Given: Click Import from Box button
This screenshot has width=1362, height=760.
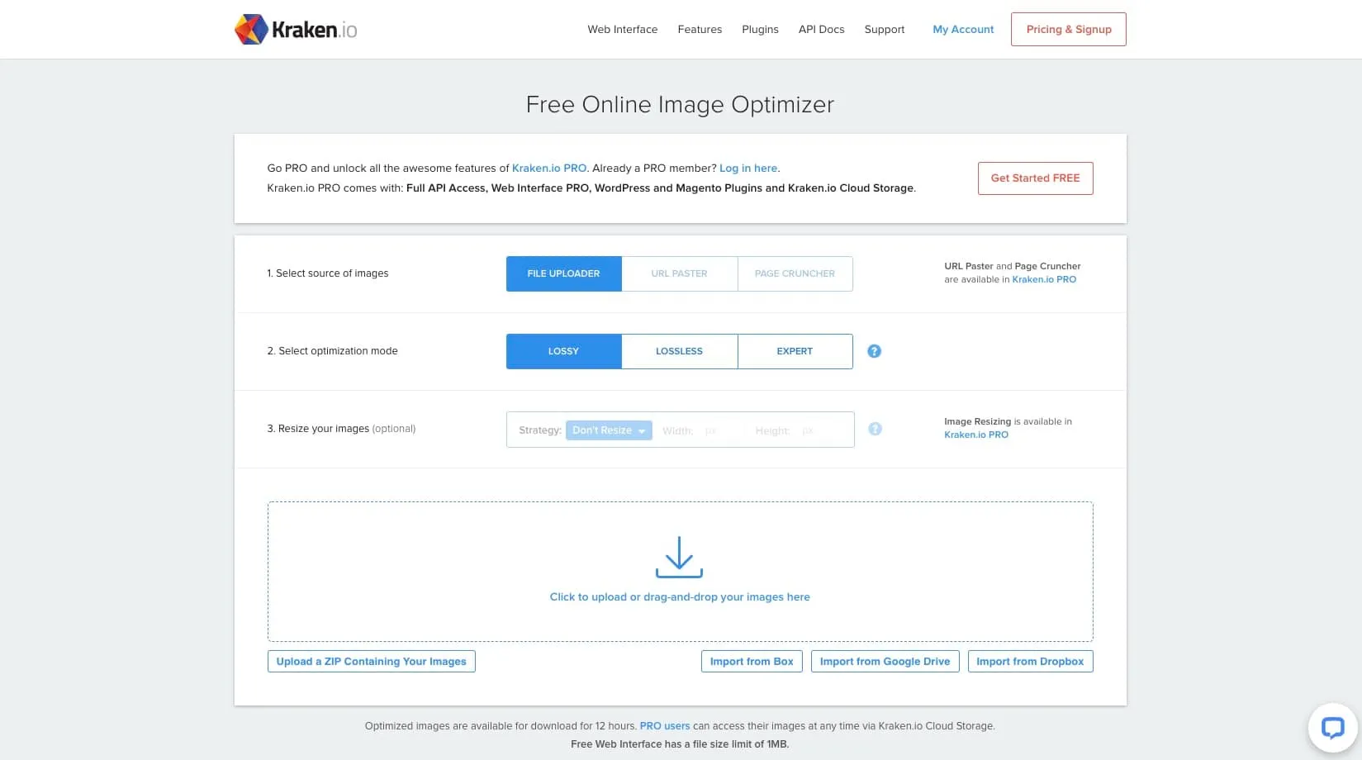Looking at the screenshot, I should coord(752,662).
